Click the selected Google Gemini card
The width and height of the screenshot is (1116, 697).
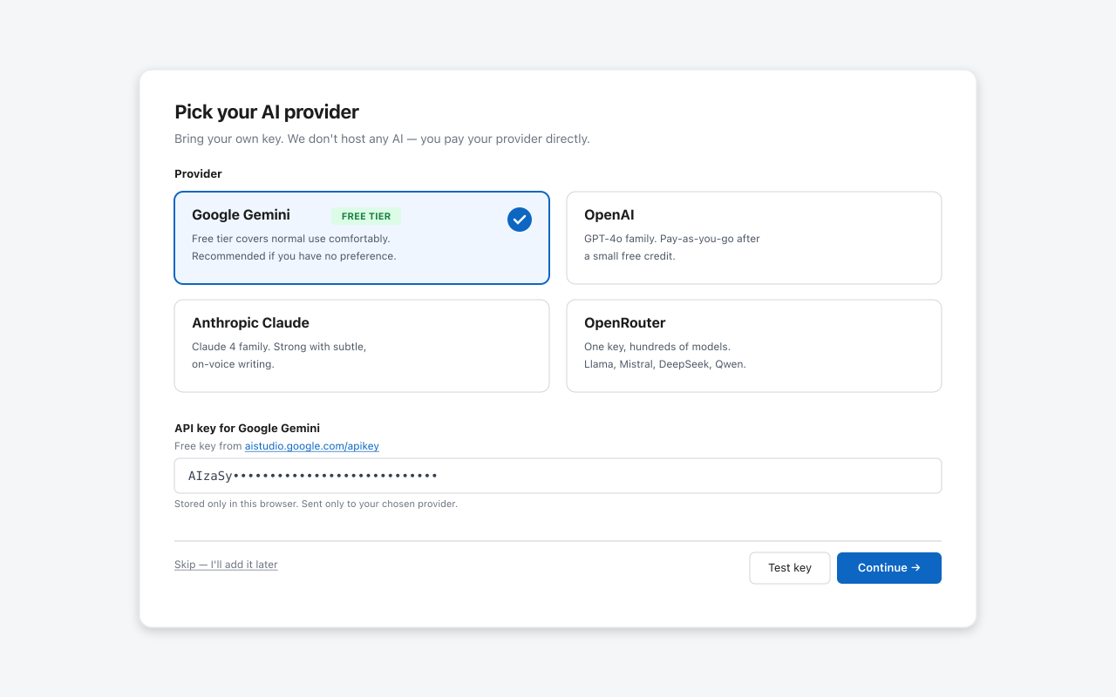(361, 238)
